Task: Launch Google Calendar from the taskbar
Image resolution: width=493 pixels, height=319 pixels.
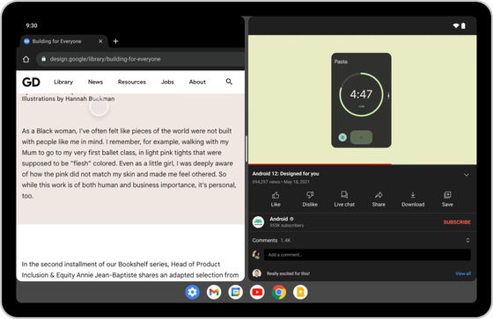Action: (x=236, y=293)
